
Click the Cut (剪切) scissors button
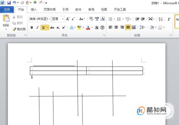click(18, 17)
